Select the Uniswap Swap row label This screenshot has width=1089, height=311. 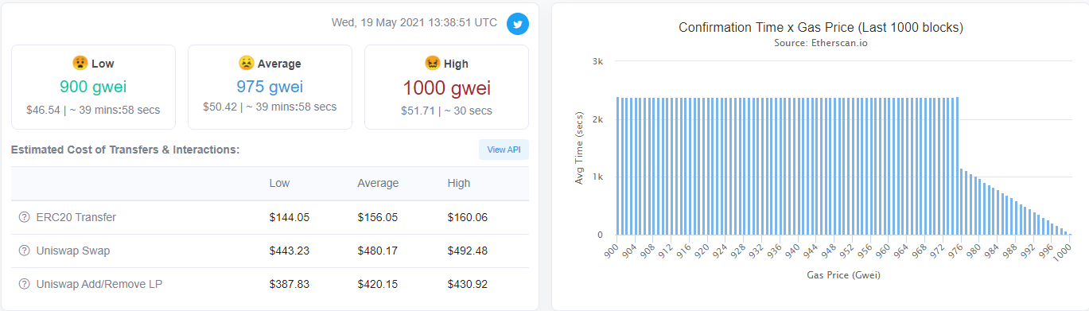pos(73,251)
